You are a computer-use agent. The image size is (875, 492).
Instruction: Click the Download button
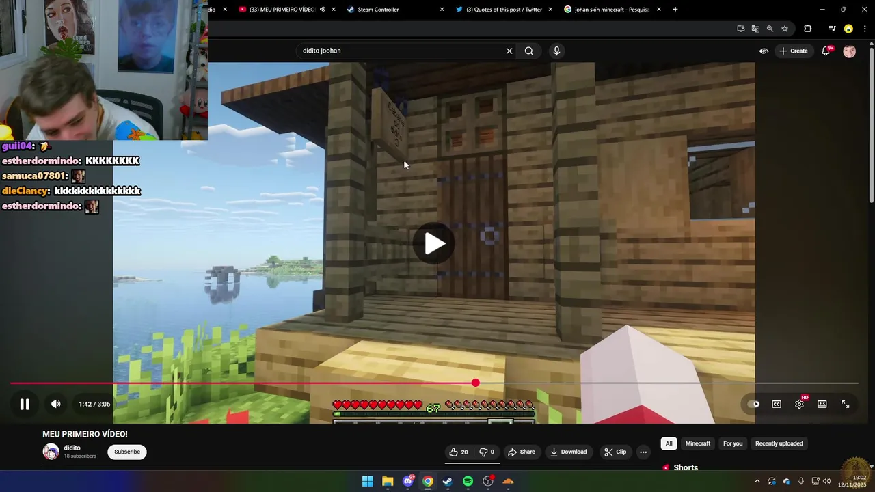click(x=569, y=452)
